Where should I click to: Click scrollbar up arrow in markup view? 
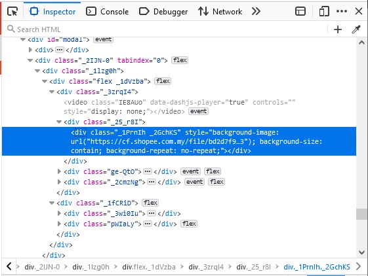[x=361, y=43]
